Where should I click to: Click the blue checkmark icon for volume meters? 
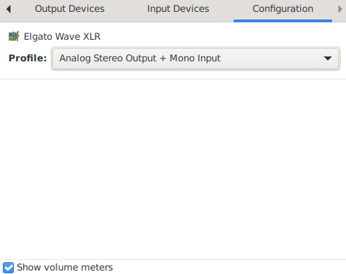(x=8, y=268)
